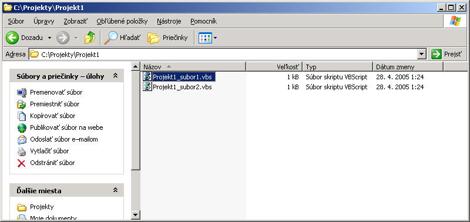
Task: Click the Premiestniť súbor icon
Action: tap(22, 105)
